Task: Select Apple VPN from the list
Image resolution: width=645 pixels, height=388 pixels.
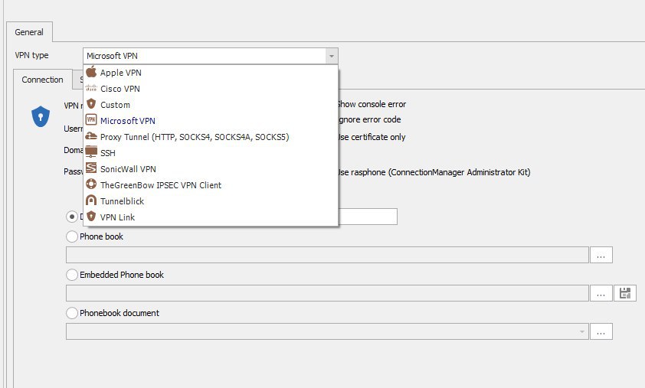Action: (x=211, y=73)
